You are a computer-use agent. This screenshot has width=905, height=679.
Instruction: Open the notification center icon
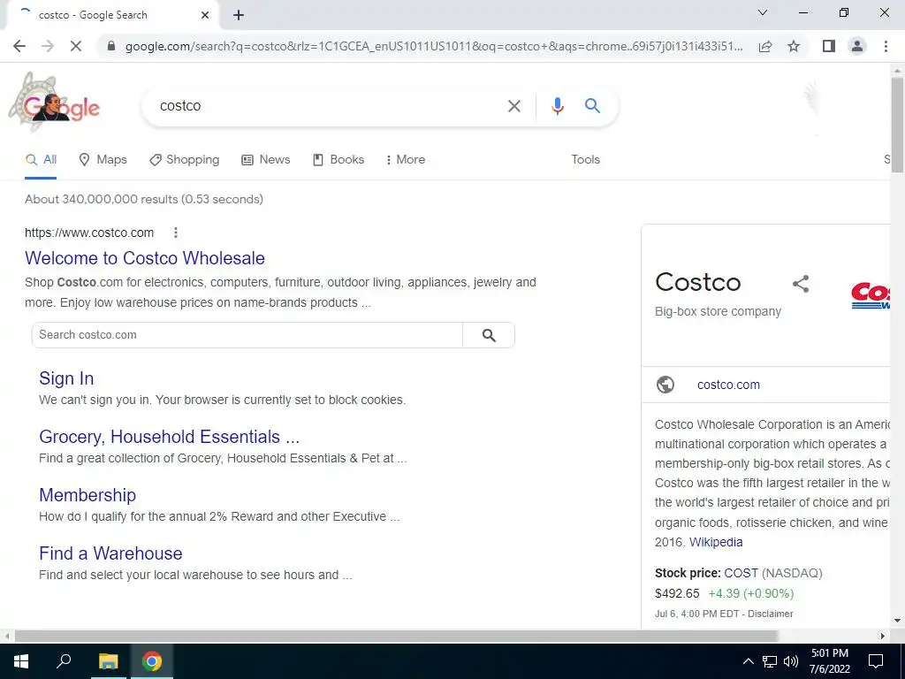[876, 661]
